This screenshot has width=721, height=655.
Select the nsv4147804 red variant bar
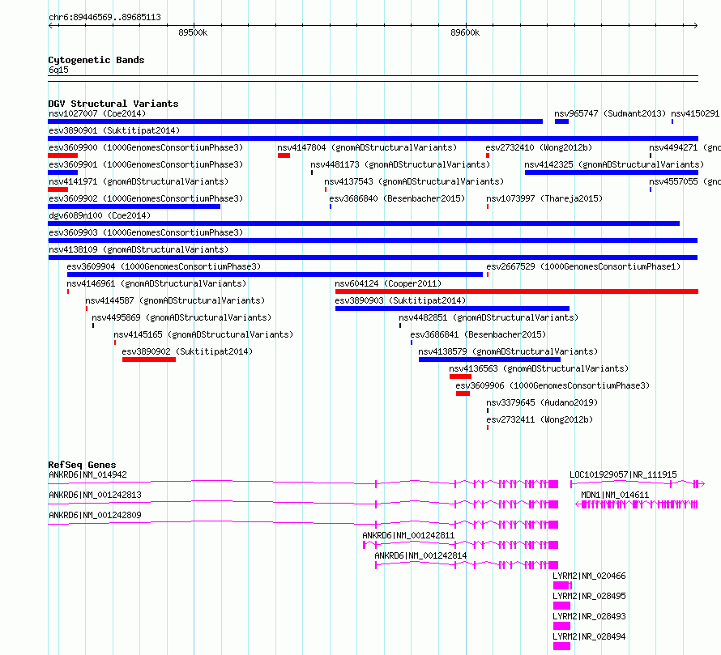pyautogui.click(x=284, y=155)
